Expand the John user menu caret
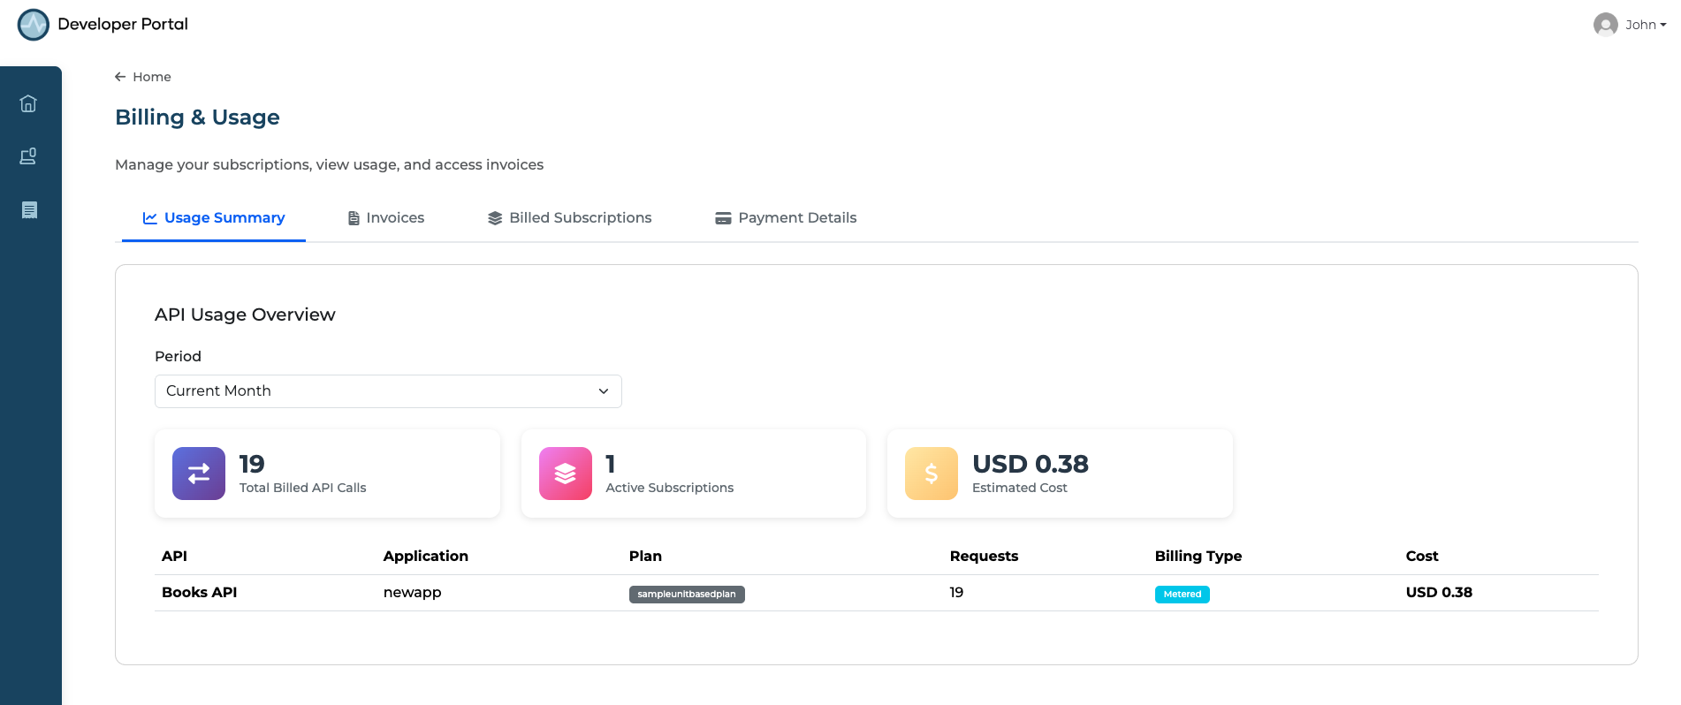 click(x=1662, y=25)
